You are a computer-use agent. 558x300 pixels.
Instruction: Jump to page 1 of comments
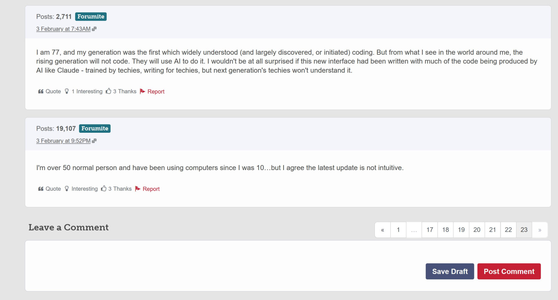(398, 230)
